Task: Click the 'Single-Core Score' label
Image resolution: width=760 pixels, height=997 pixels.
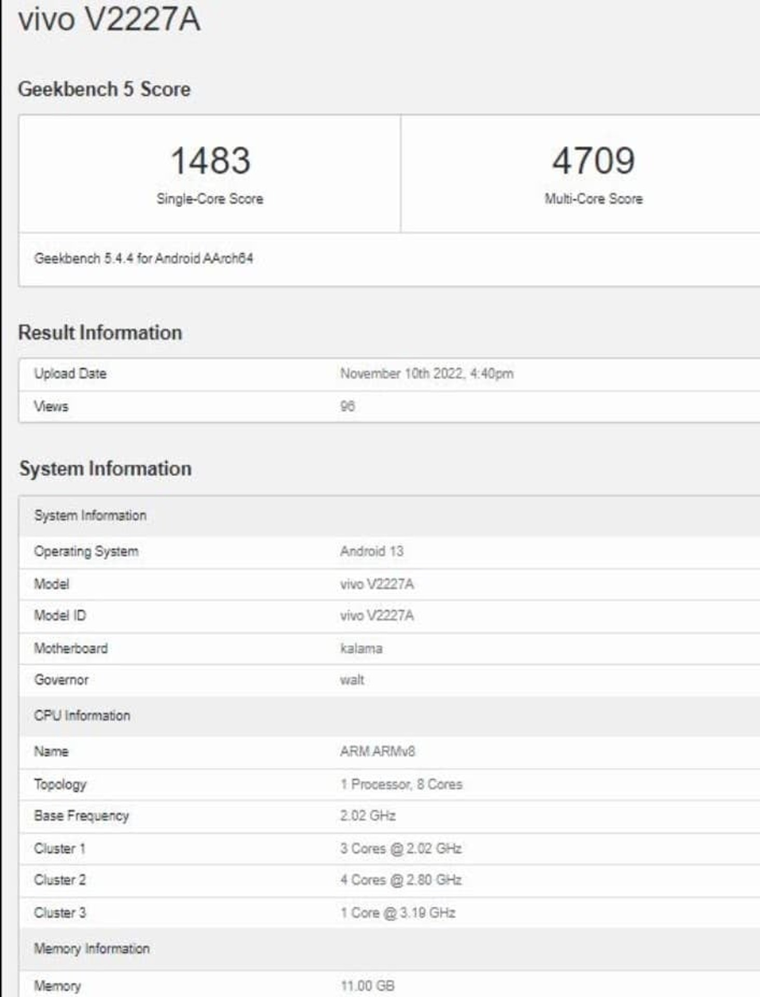Action: click(x=210, y=198)
